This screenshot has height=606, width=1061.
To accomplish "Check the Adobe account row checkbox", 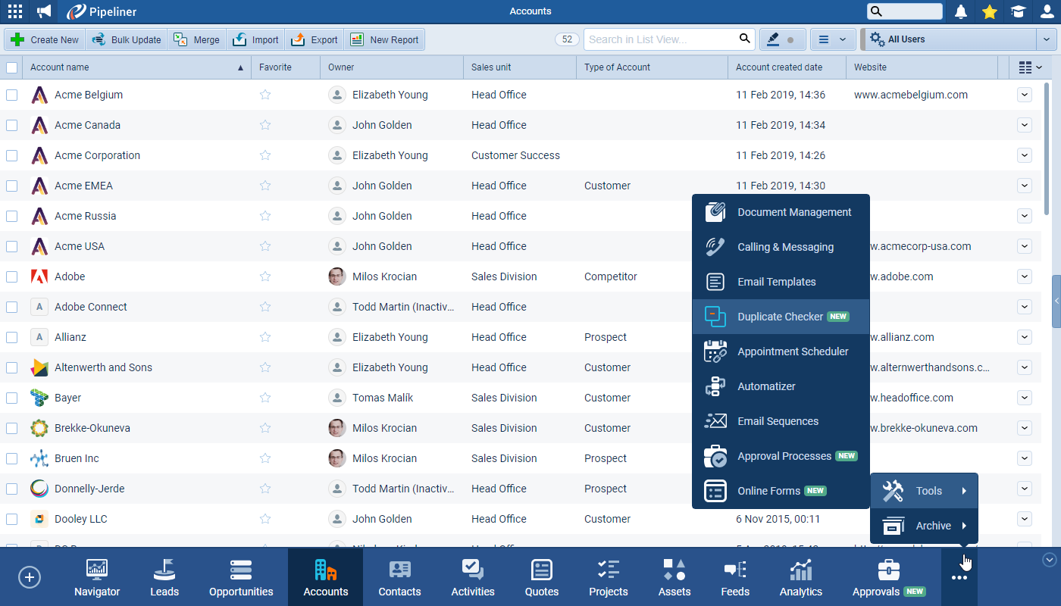I will tap(12, 276).
